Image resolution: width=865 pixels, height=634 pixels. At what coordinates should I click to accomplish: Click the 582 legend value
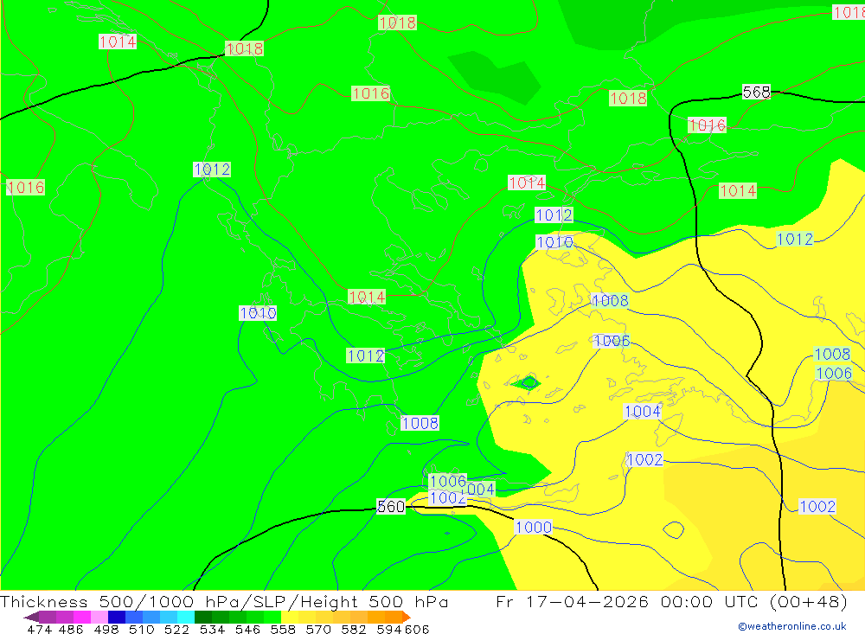(x=353, y=629)
